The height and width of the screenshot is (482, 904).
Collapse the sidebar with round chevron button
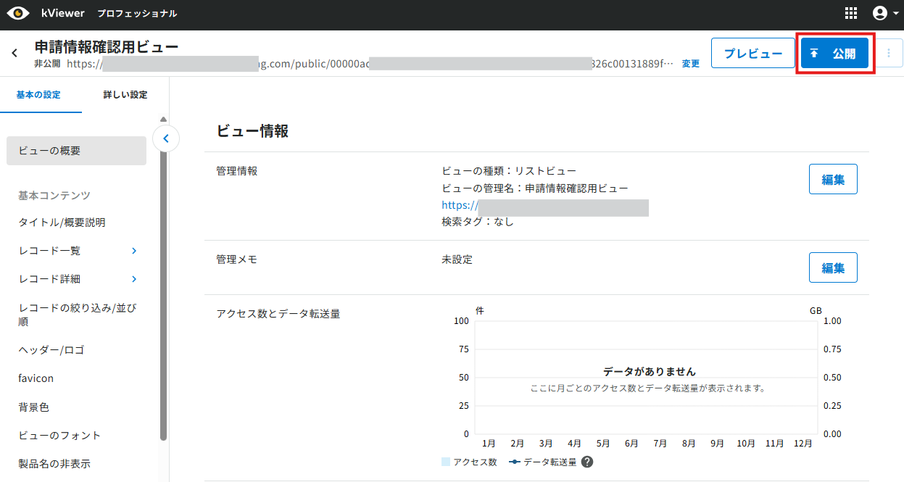166,138
